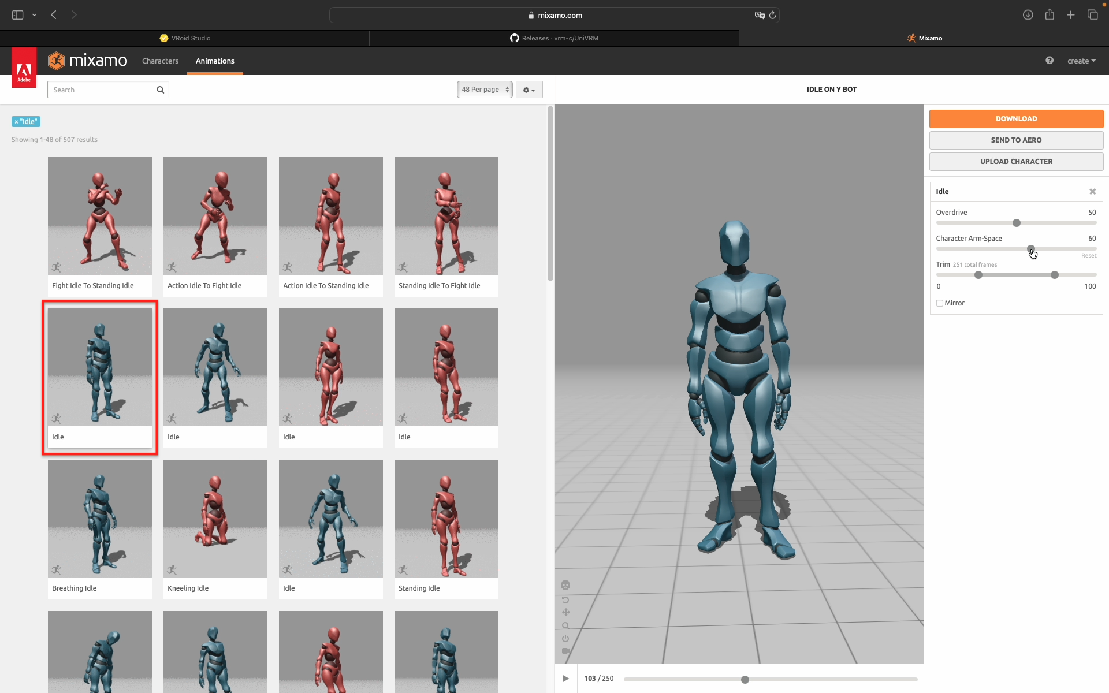
Task: Click the Trim slider right handle
Action: click(x=1055, y=275)
